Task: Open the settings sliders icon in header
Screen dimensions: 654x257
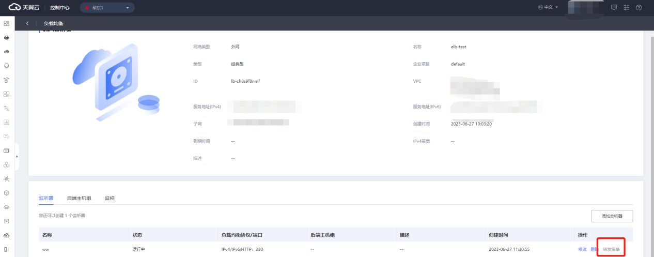Action: tap(627, 8)
